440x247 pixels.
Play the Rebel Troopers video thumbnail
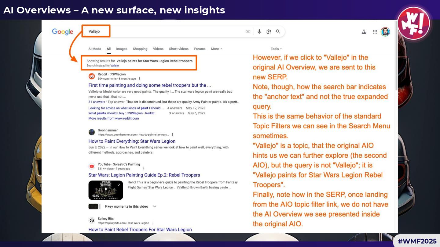(x=106, y=190)
